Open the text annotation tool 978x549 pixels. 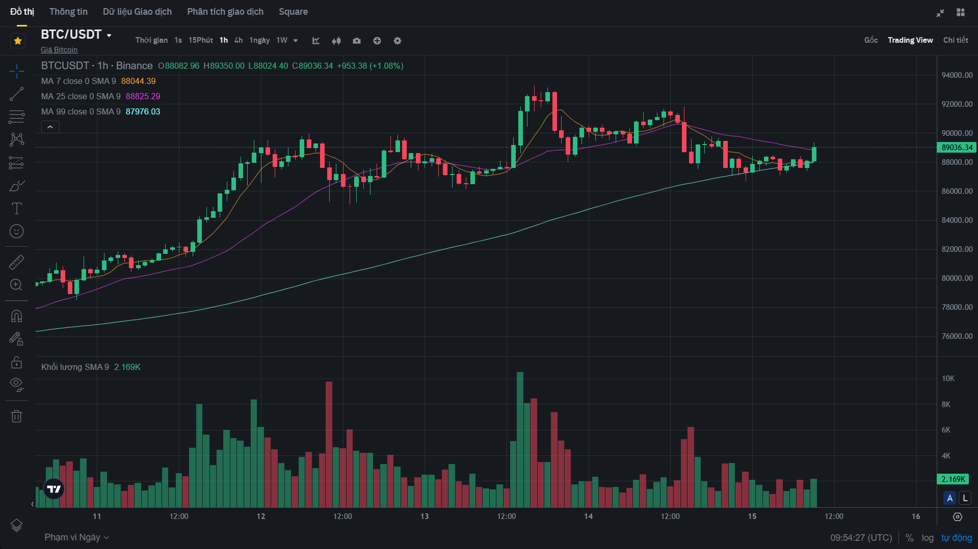coord(16,209)
